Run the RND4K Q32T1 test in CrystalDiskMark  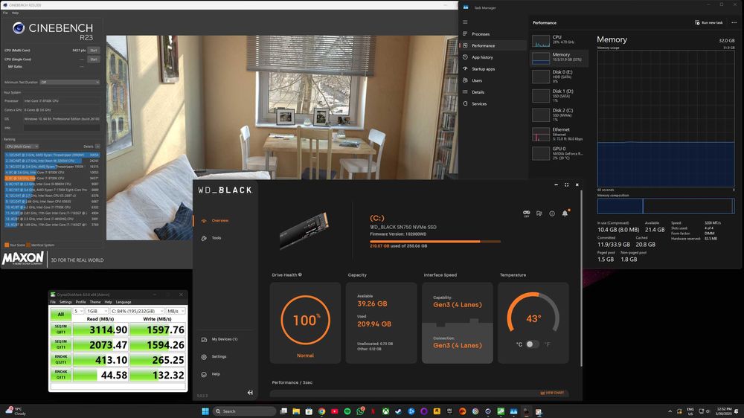point(61,360)
